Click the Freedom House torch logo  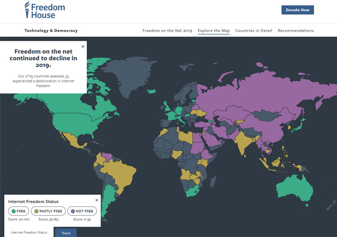28,10
